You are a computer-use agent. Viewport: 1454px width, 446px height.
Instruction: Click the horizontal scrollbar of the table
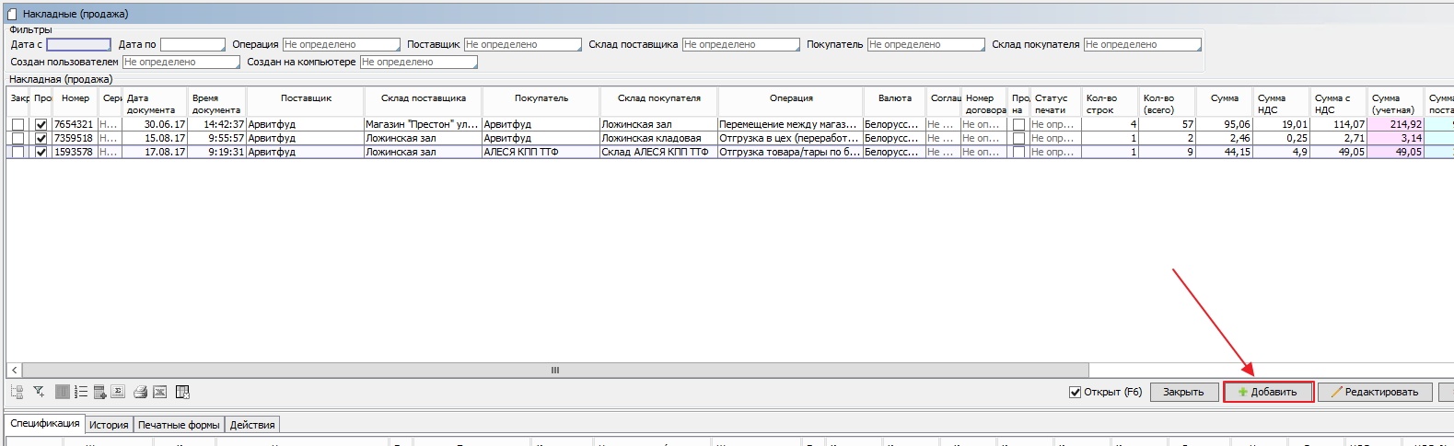pyautogui.click(x=554, y=370)
